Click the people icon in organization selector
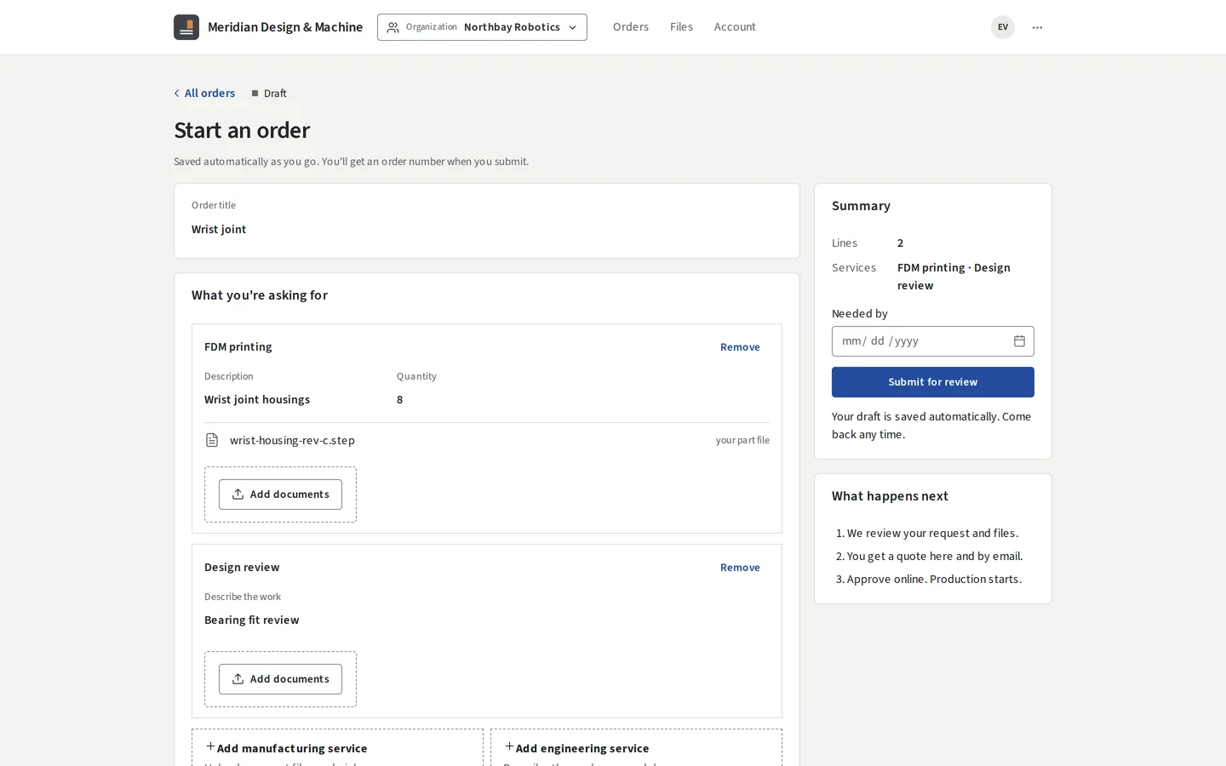This screenshot has height=766, width=1226. coord(392,27)
